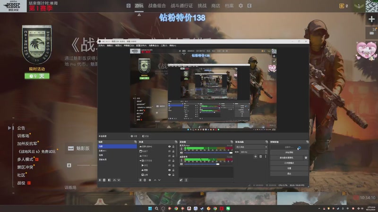The height and width of the screenshot is (212, 378).
Task: Adjust the desktop audio volume slider
Action: pos(208,164)
